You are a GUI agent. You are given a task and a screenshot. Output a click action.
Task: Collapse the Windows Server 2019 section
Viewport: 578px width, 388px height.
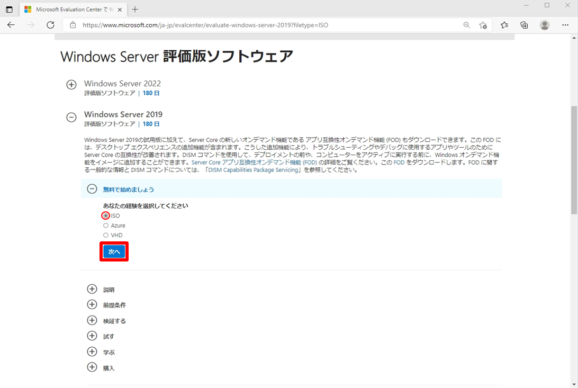point(71,117)
